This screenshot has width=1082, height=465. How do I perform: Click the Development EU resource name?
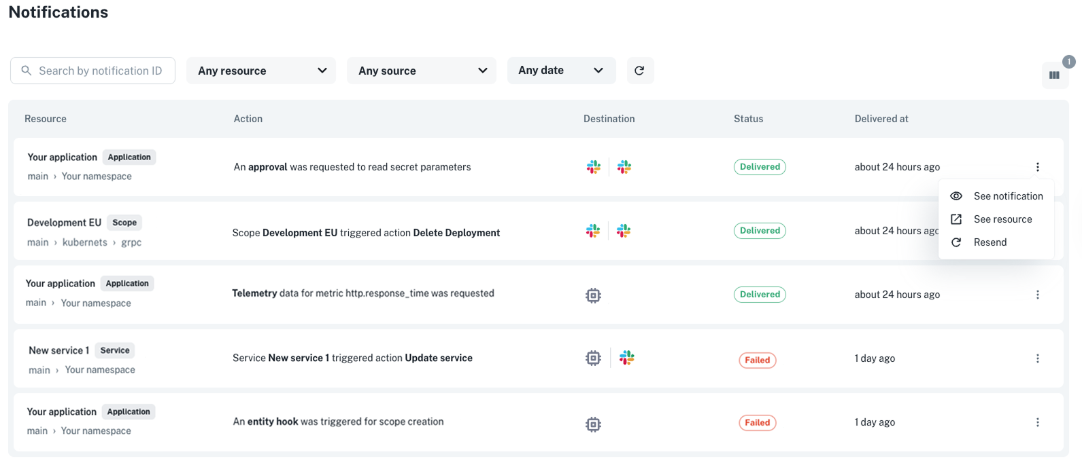64,223
